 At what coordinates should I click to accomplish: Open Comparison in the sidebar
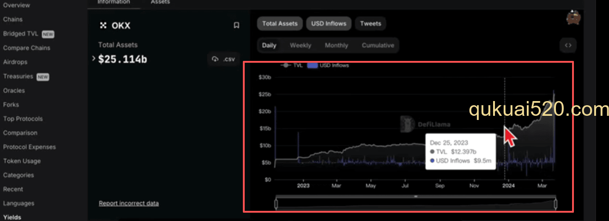click(20, 132)
